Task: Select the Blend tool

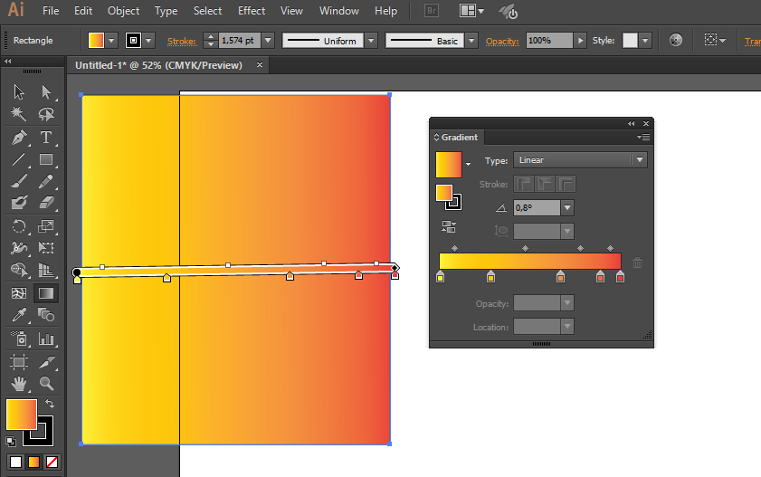Action: [46, 315]
